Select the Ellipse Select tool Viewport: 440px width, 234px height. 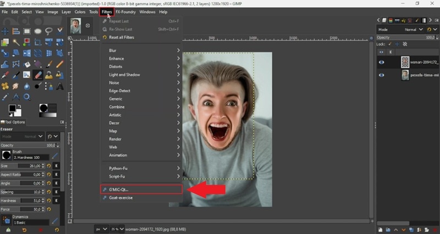pos(37,31)
